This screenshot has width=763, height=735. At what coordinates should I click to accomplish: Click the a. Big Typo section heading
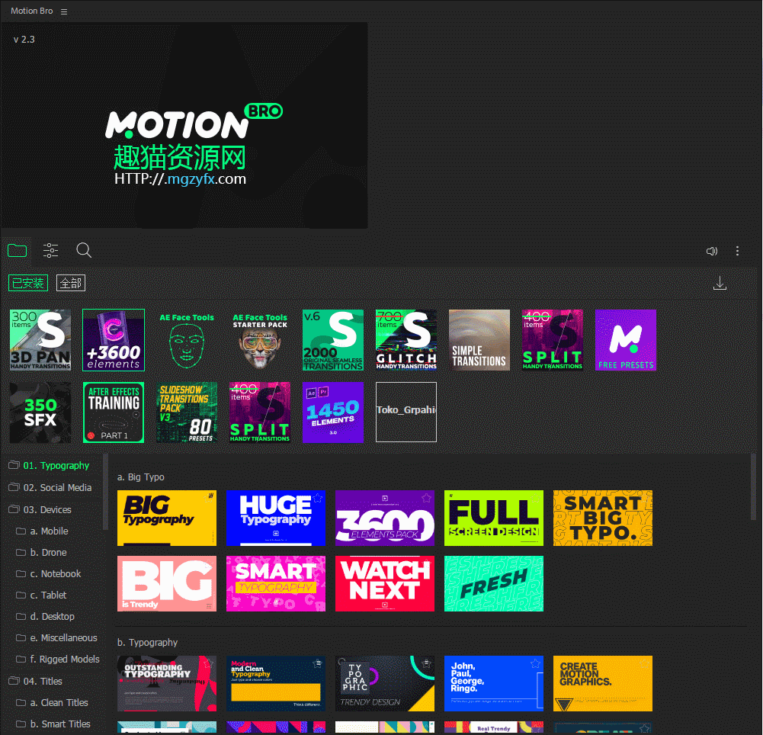tap(140, 477)
